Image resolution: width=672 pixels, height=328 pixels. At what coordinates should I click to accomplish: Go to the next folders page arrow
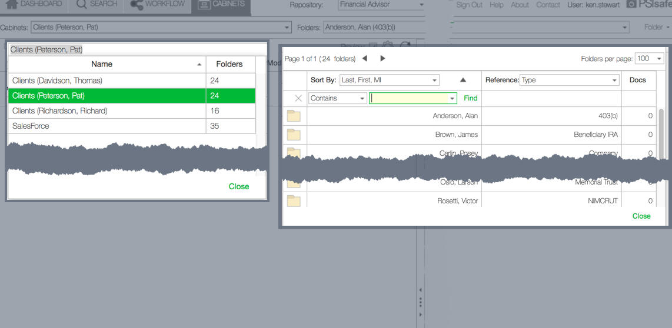(382, 58)
